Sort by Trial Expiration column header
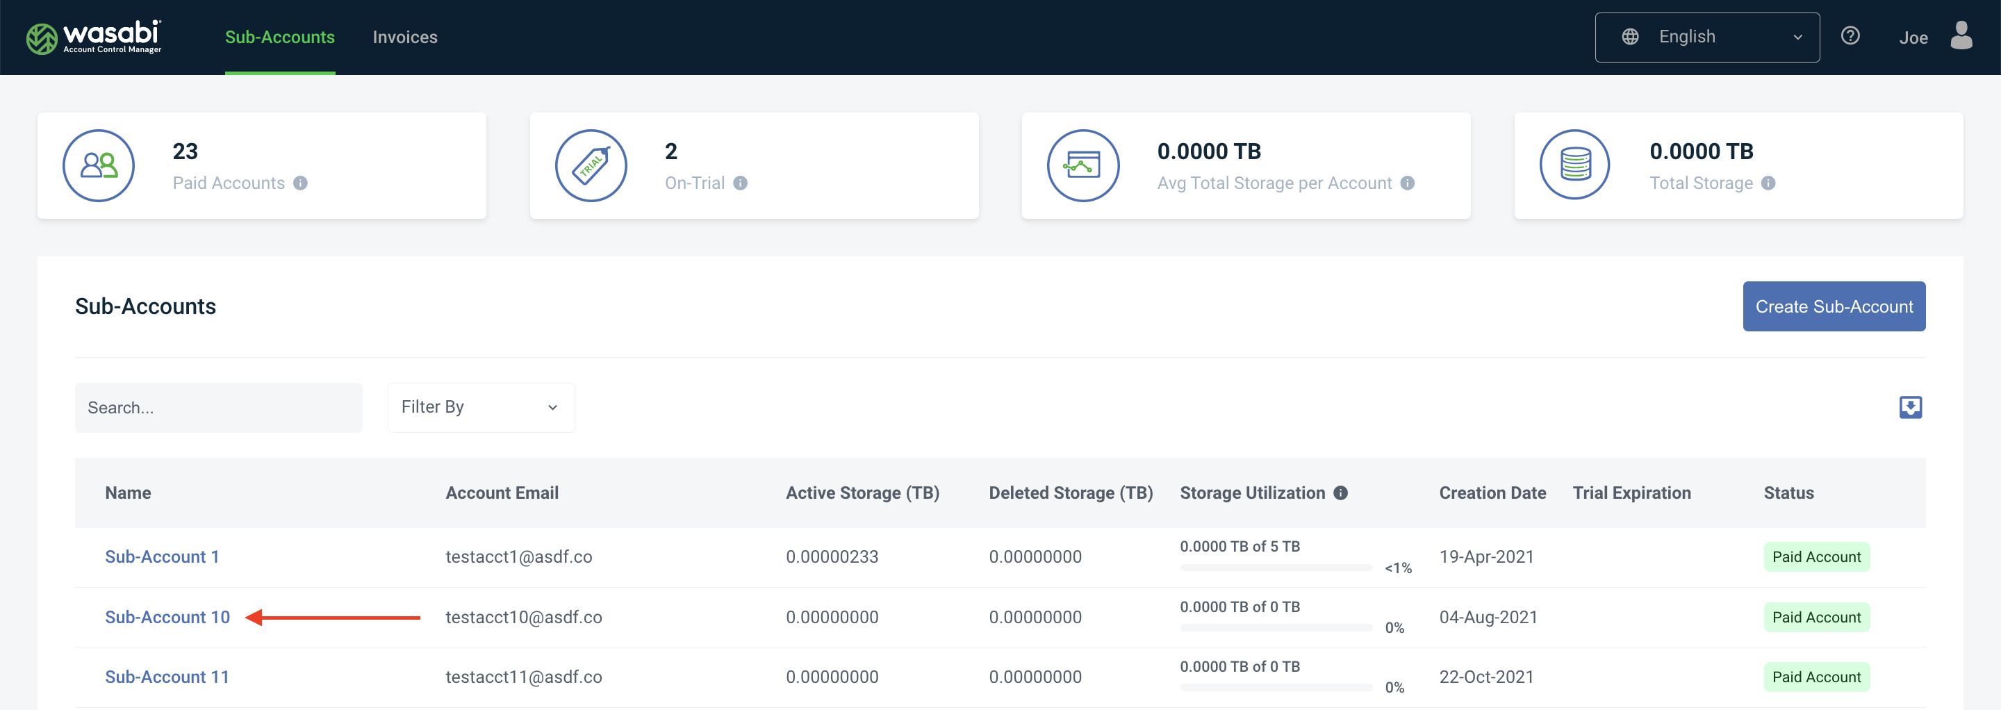This screenshot has height=710, width=2001. [x=1631, y=493]
